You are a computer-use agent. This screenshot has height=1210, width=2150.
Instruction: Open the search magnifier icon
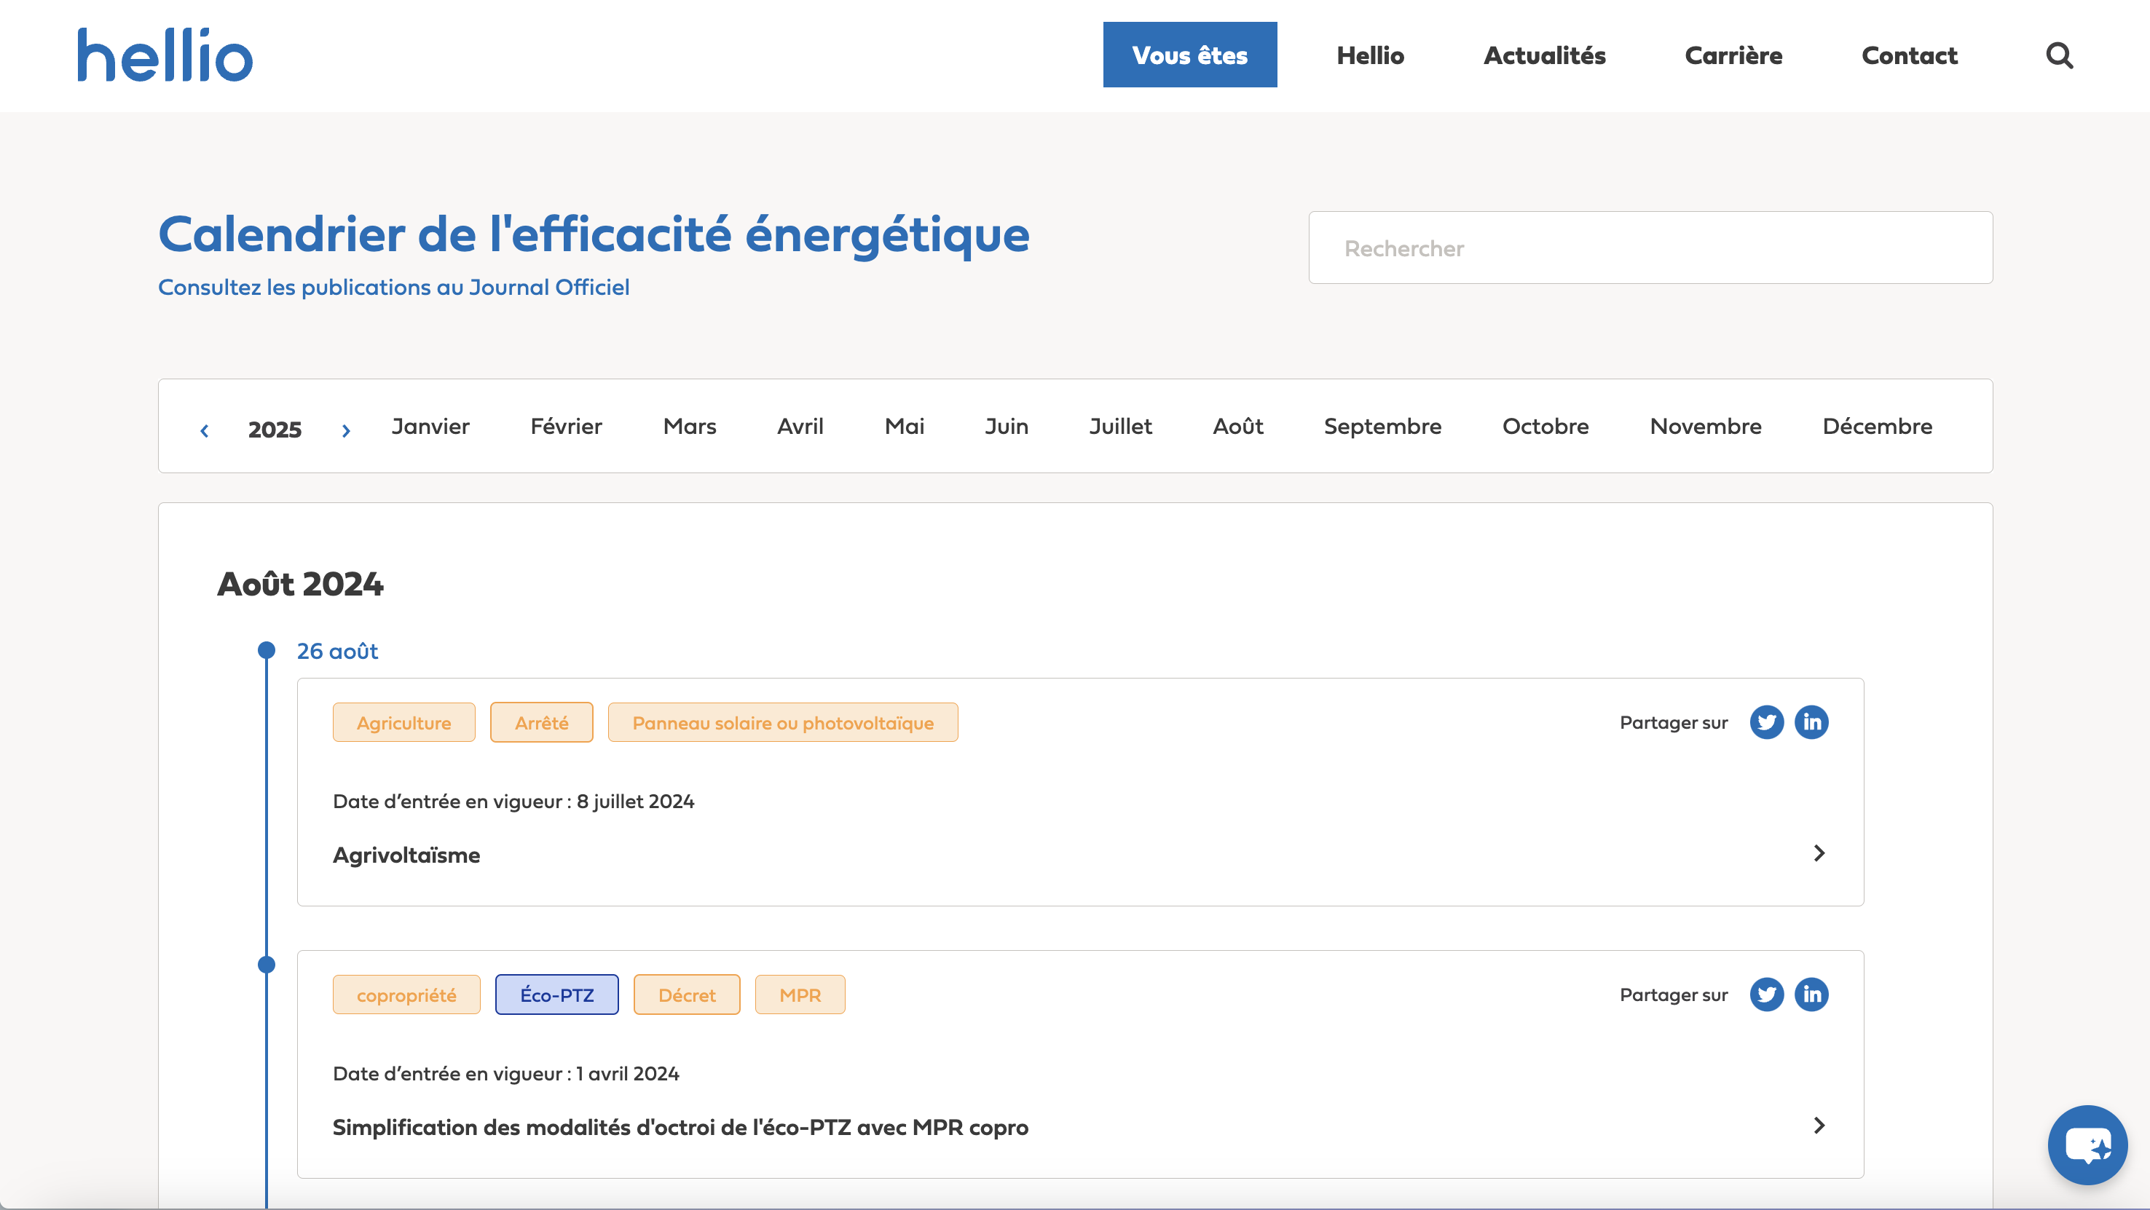point(2060,55)
